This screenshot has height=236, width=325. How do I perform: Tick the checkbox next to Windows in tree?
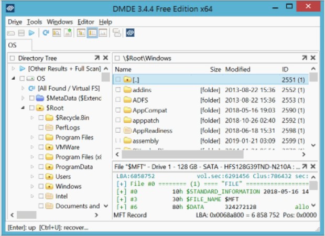[41, 186]
